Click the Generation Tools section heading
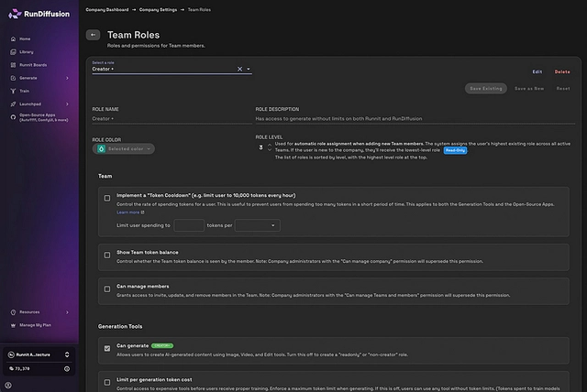Viewport: 587px width, 392px height. click(120, 327)
